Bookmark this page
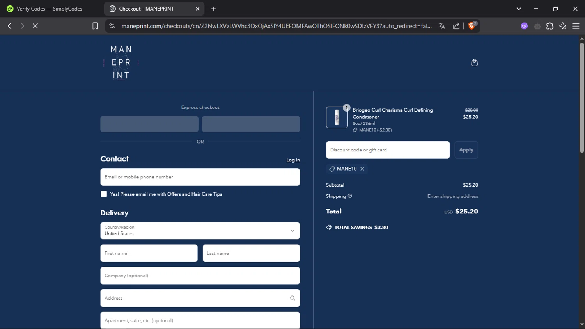Screen dimensions: 585x329 click(x=95, y=26)
